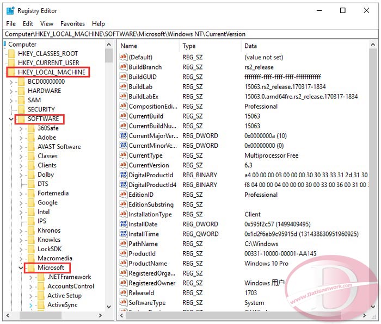Select the HKEY_CURRENT_USER folder icon
The height and width of the screenshot is (324, 381).
[x=11, y=63]
